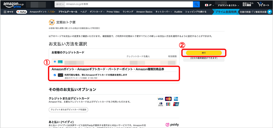The image size is (273, 128).
Task: Open the すべて hamburger menu
Action: point(9,12)
